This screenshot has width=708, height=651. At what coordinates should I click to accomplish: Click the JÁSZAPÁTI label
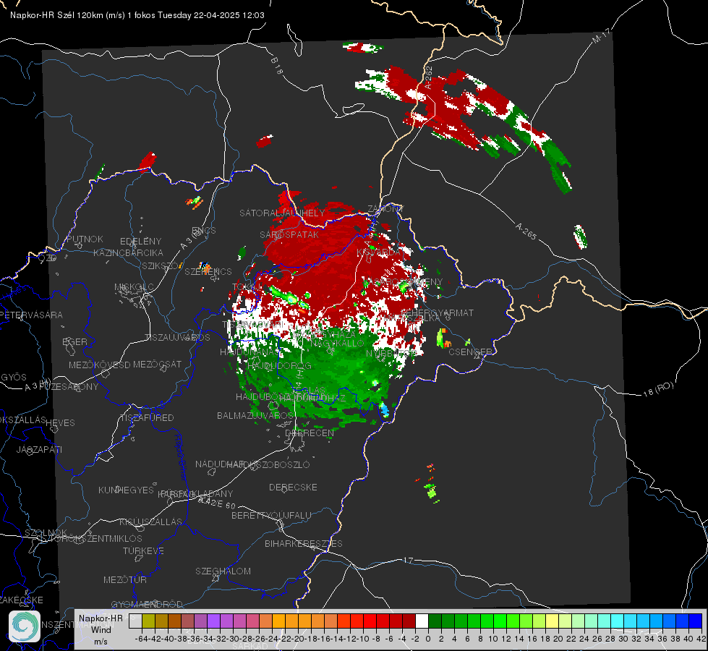[39, 449]
